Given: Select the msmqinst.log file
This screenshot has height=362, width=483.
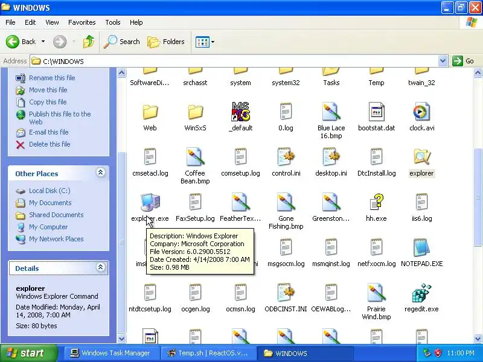Looking at the screenshot, I should (x=331, y=247).
